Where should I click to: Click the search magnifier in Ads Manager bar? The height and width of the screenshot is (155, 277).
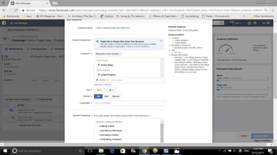pos(221,23)
